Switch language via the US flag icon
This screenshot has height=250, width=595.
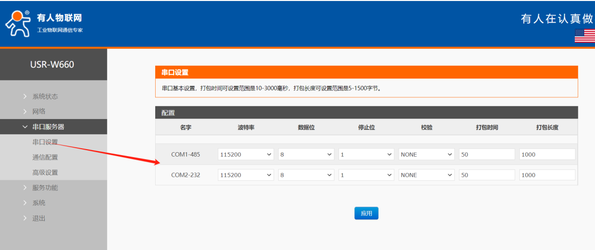tap(585, 36)
